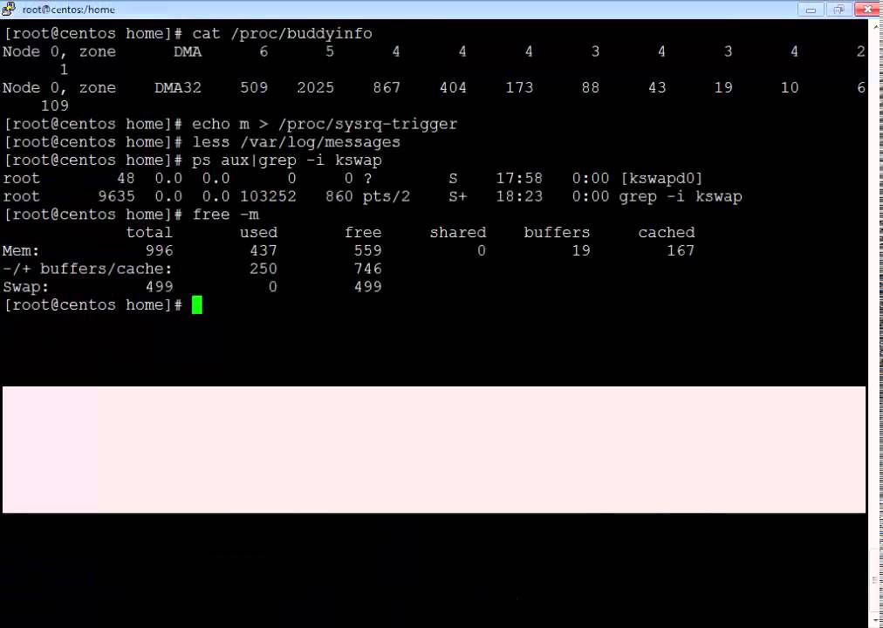Screen dimensions: 883x628
Task: Click the 'DMA32' zone label
Action: pyautogui.click(x=177, y=88)
